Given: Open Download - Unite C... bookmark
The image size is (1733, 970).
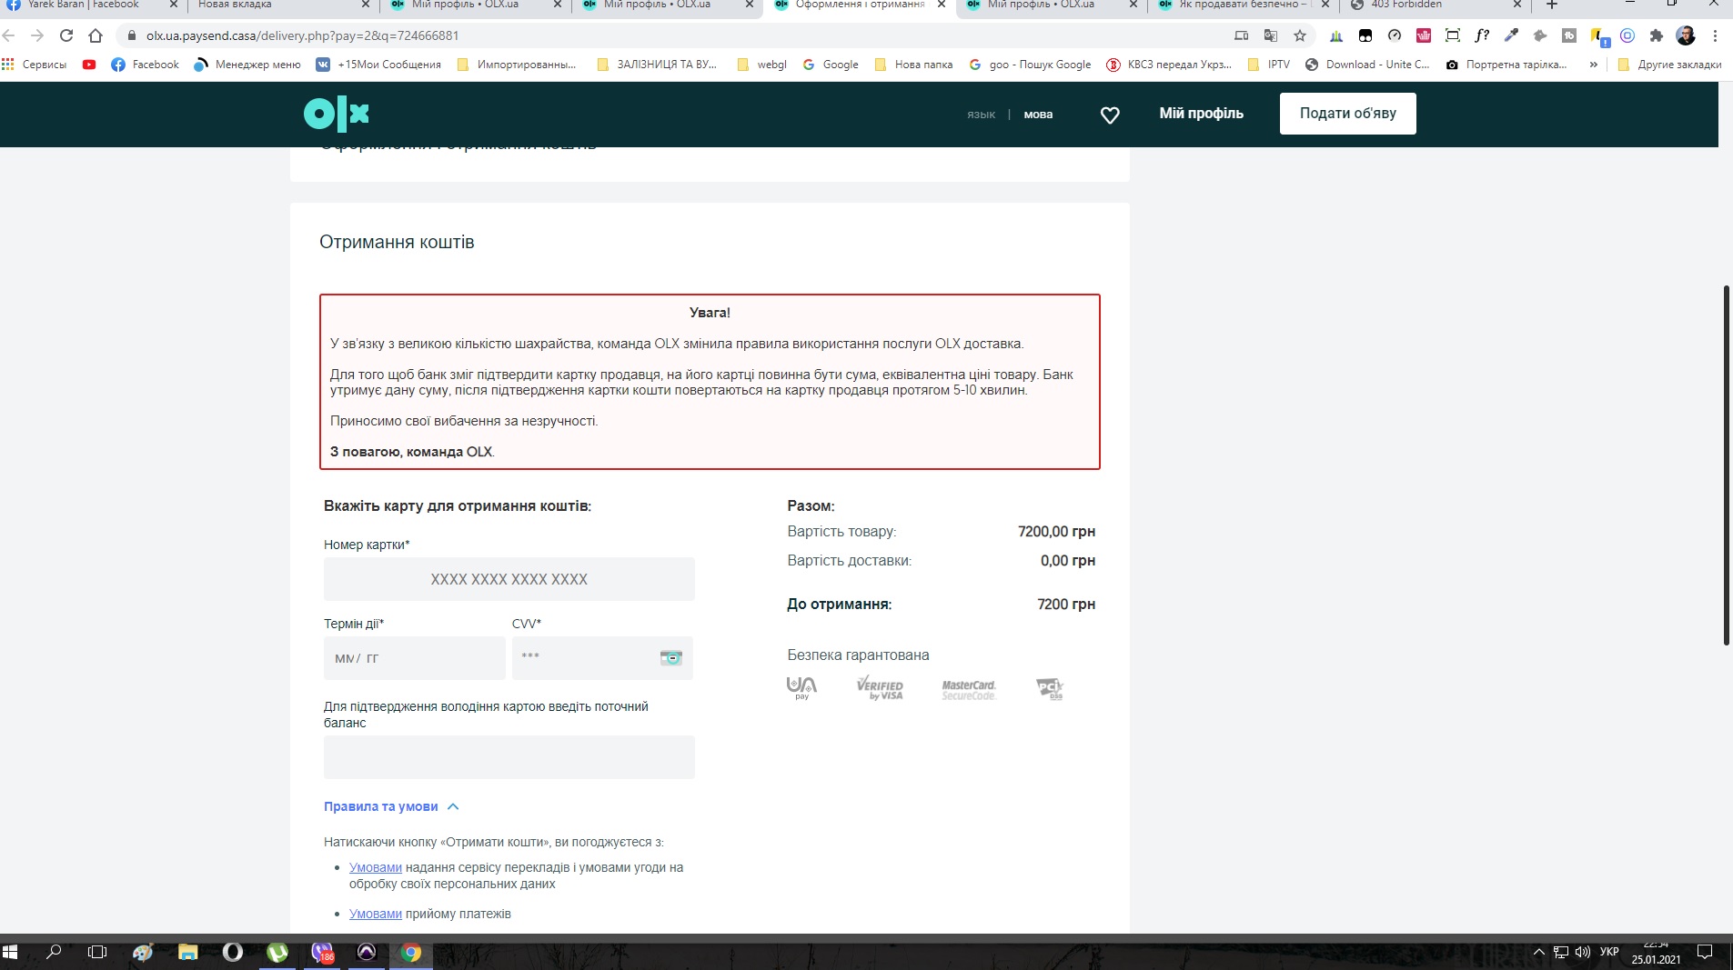Looking at the screenshot, I should pyautogui.click(x=1366, y=65).
